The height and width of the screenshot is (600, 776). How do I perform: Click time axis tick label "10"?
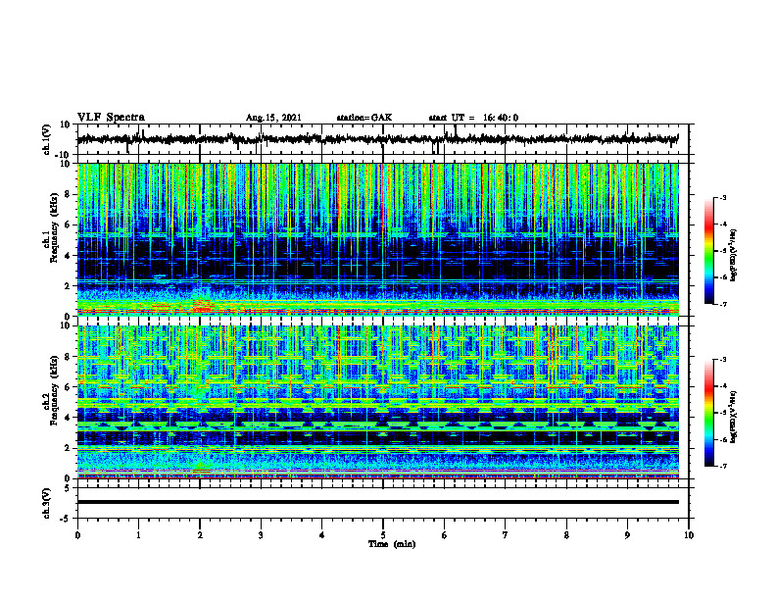(689, 535)
